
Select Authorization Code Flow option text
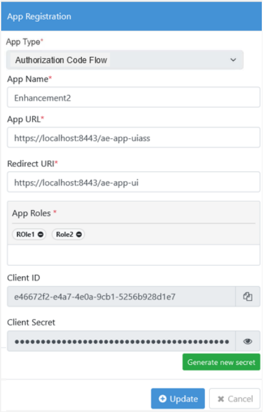click(x=61, y=60)
